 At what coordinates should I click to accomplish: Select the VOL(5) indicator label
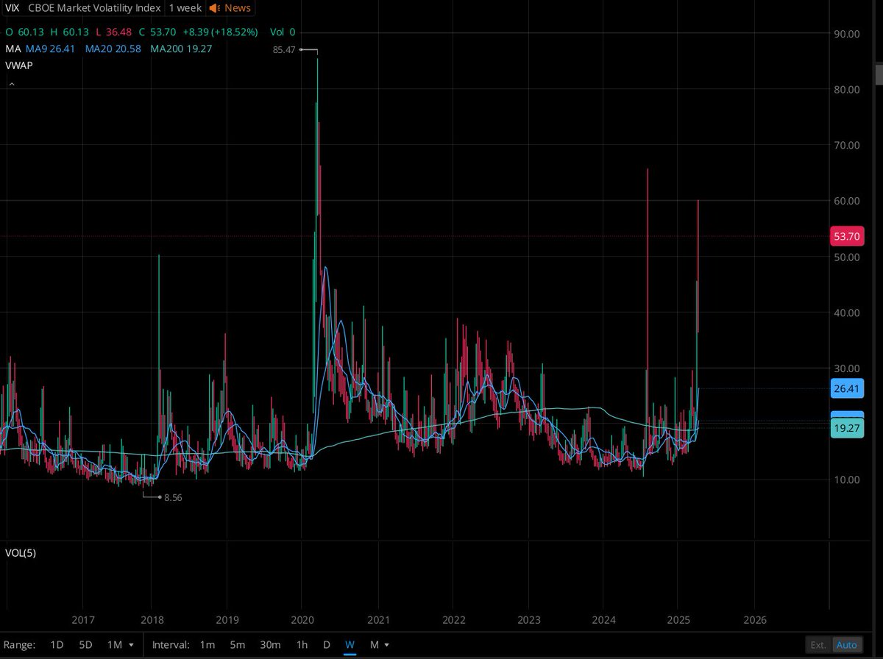21,553
